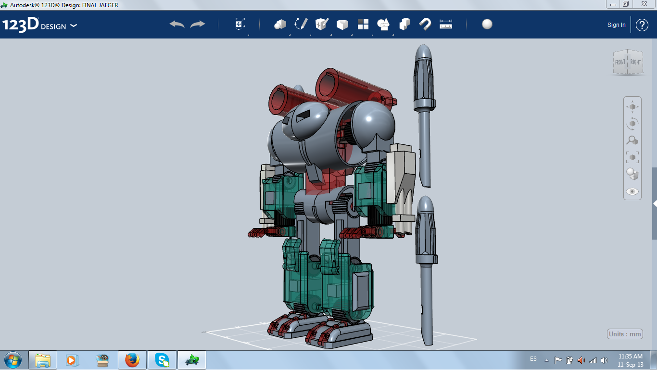657x370 pixels.
Task: Open the ES language selector
Action: pyautogui.click(x=534, y=358)
